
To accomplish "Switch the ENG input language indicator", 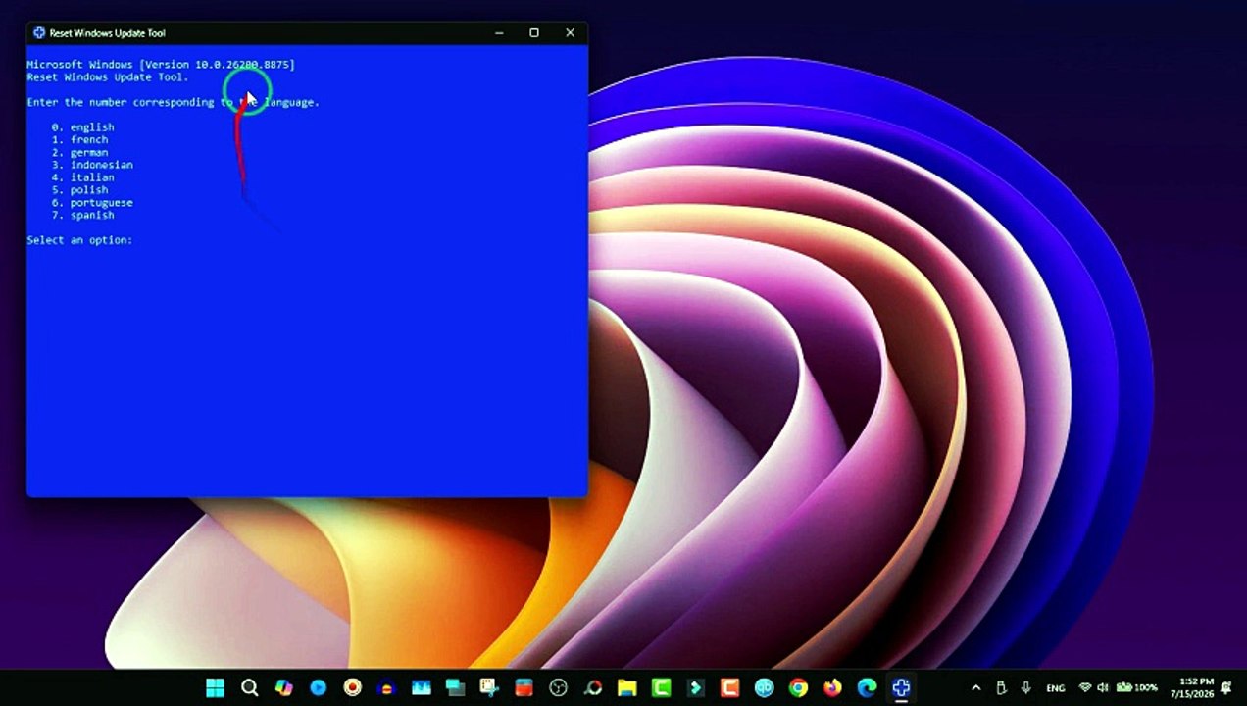I will coord(1056,688).
